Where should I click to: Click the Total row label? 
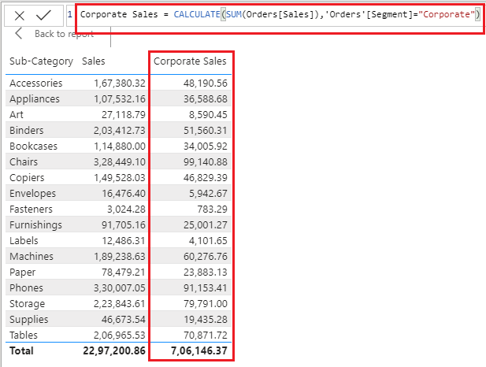[x=21, y=350]
